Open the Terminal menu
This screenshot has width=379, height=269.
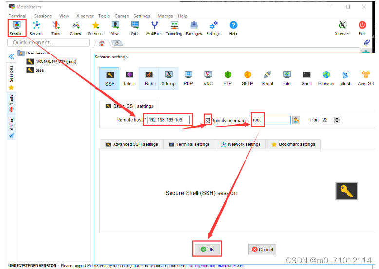coord(18,16)
